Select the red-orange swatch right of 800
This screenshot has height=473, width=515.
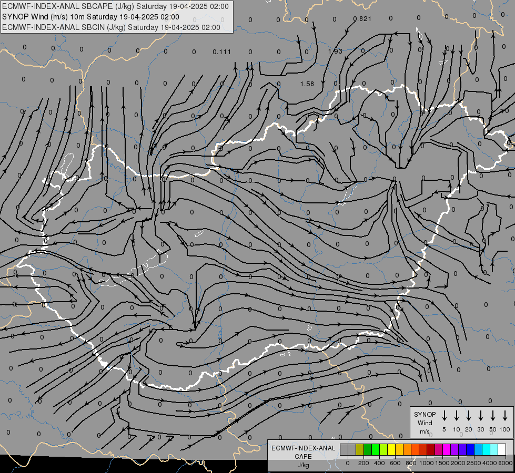[415, 449]
